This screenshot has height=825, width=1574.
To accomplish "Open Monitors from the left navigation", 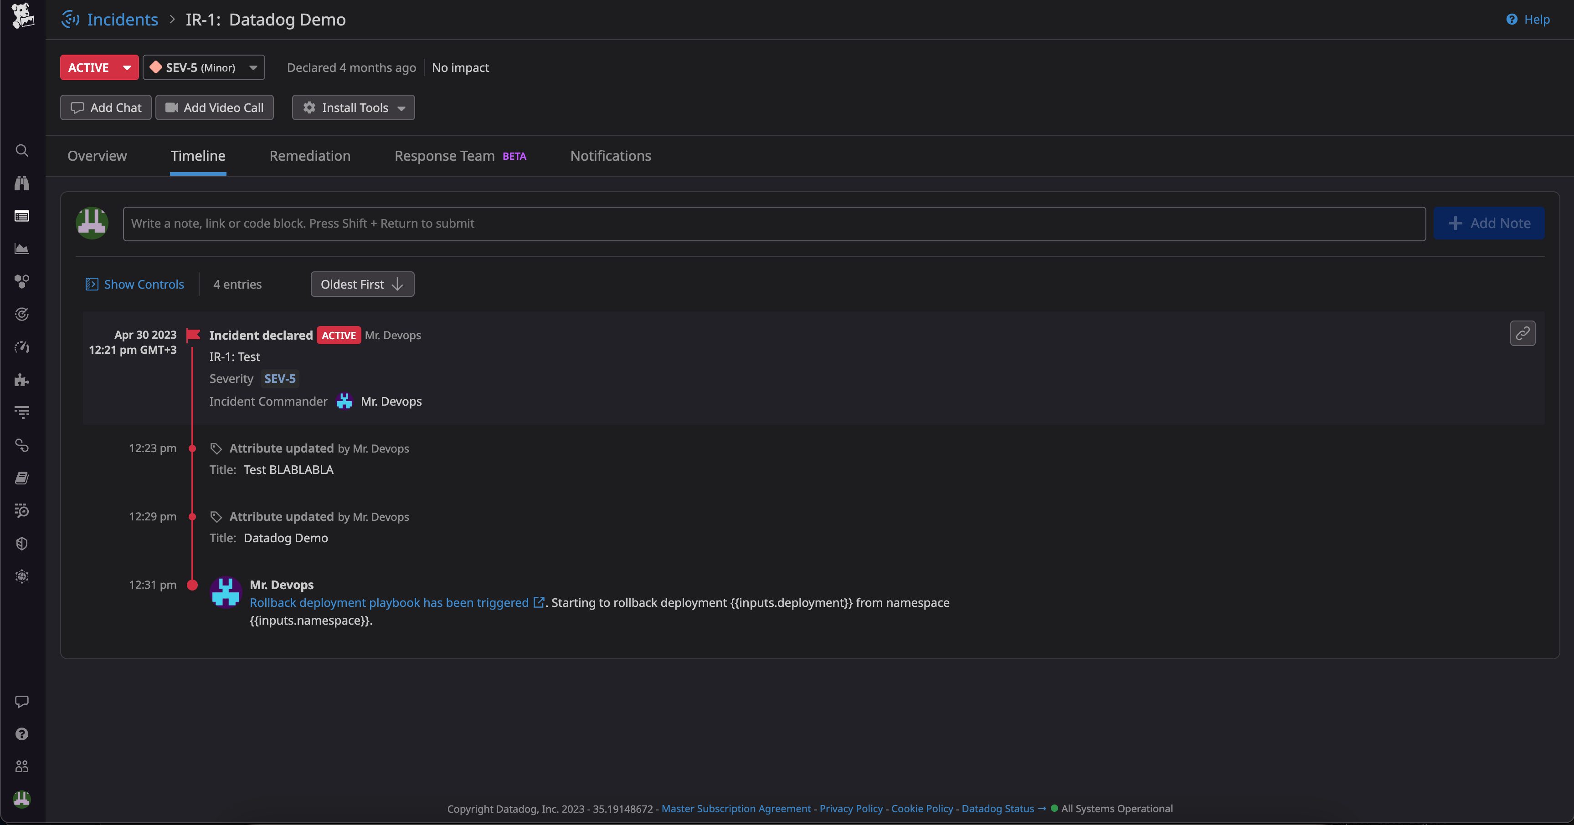I will 22,314.
